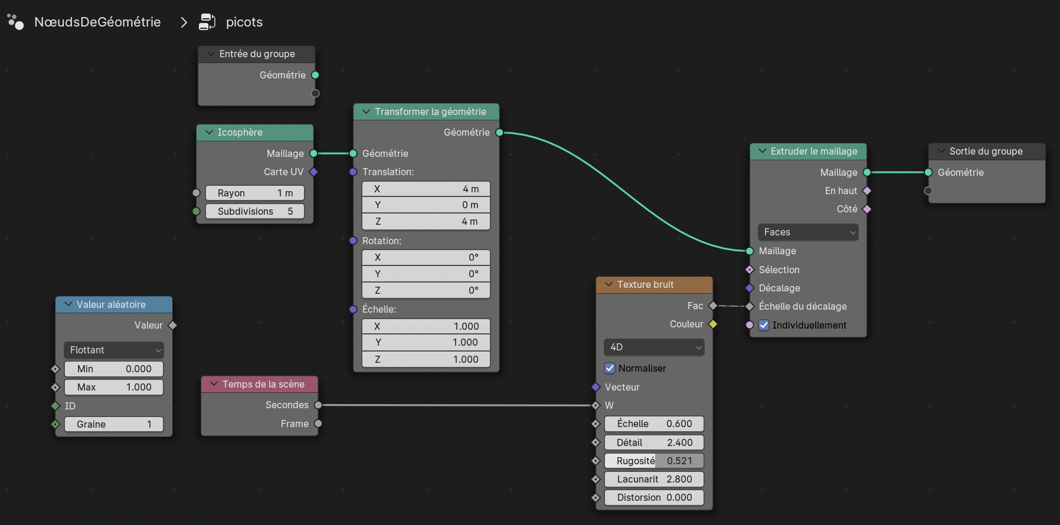Image resolution: width=1060 pixels, height=525 pixels.
Task: Click the Rugosité slider field
Action: [654, 461]
